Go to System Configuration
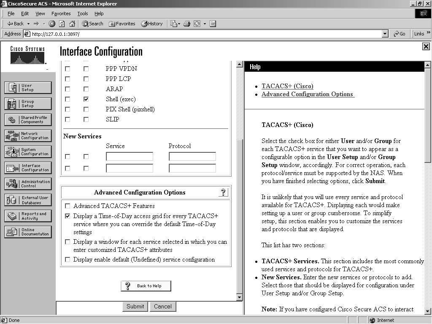This screenshot has width=432, height=324. pyautogui.click(x=28, y=151)
